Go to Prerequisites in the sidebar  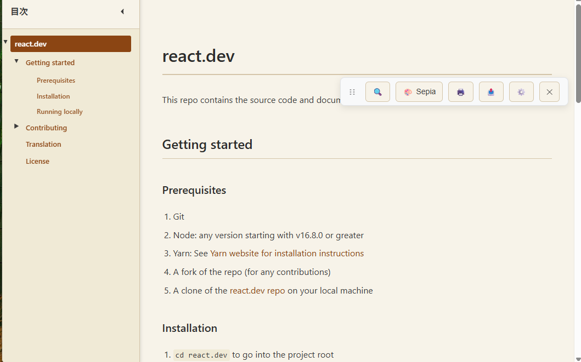pyautogui.click(x=56, y=81)
